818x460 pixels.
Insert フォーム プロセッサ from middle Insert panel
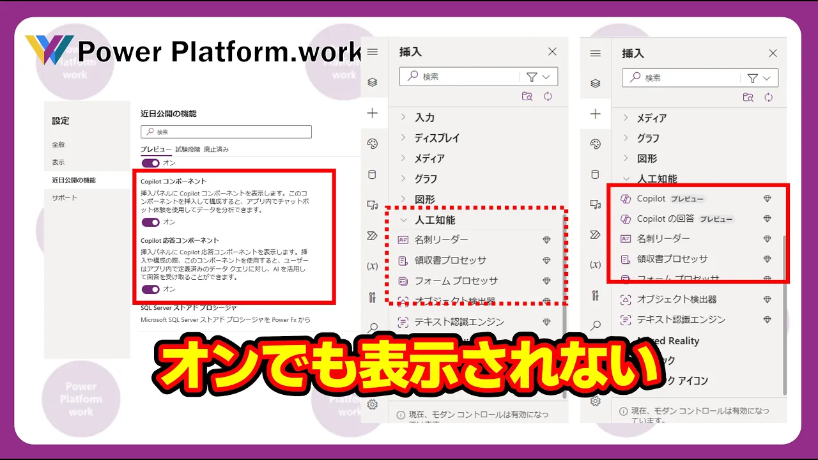(x=474, y=280)
